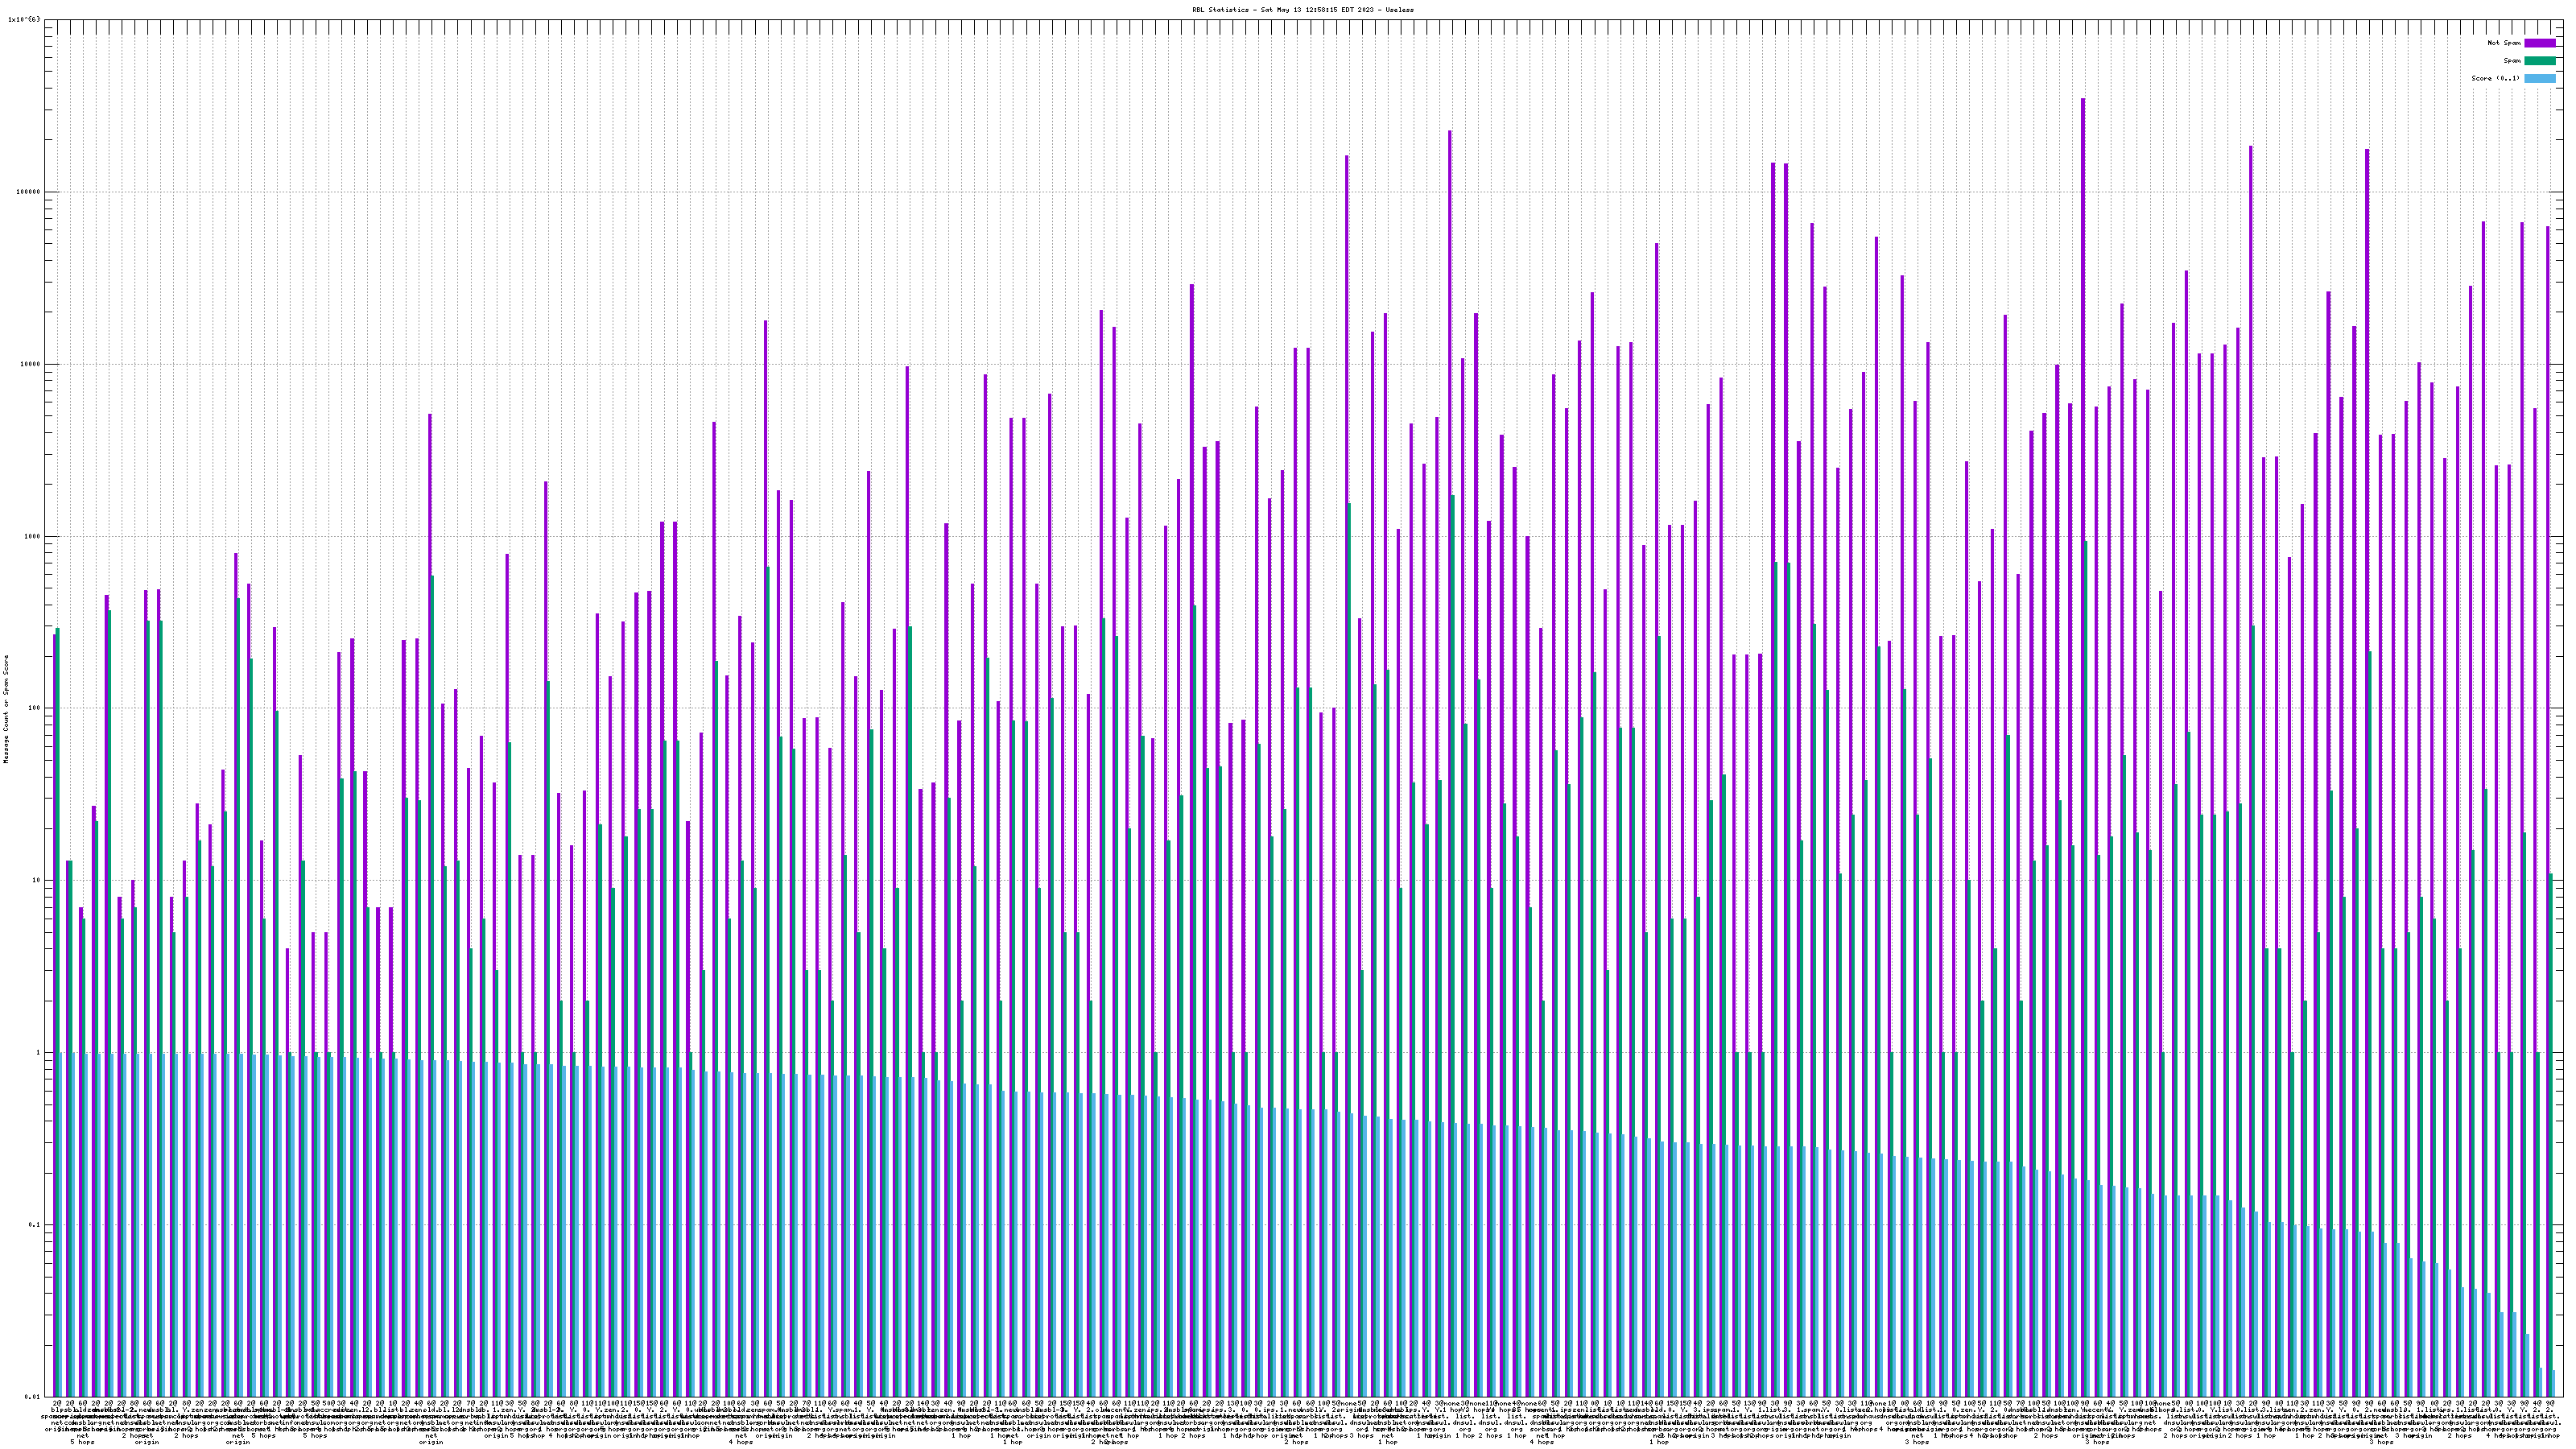Click the 10000 y-axis tick label
Screen dimensions: 2576x1449
pyautogui.click(x=30, y=364)
